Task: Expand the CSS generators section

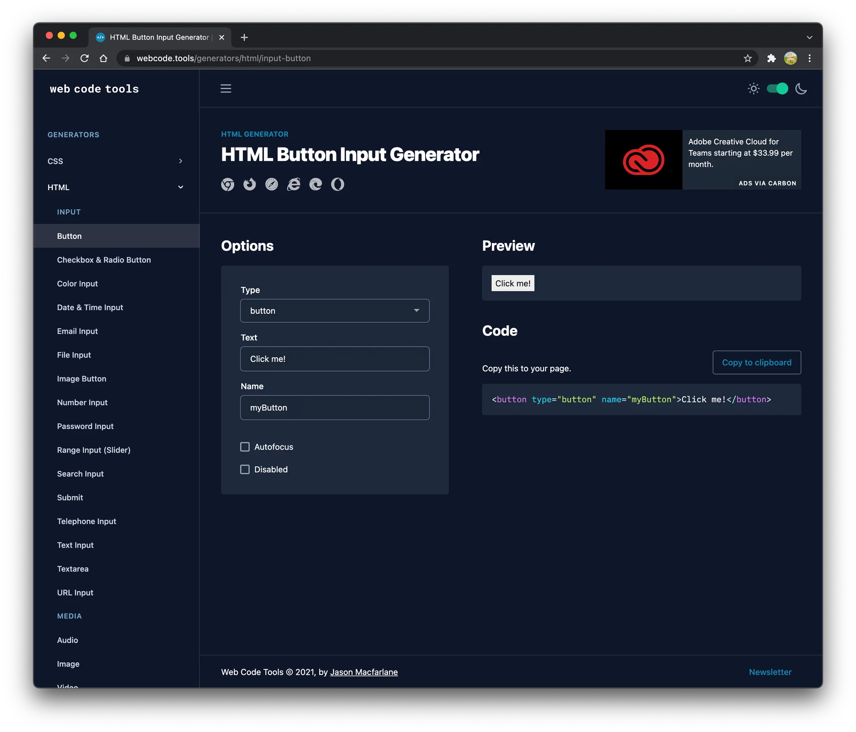Action: coord(115,161)
